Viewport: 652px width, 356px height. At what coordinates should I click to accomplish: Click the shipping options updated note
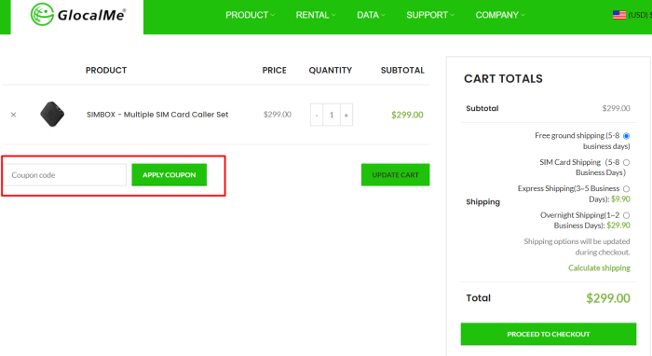tap(577, 247)
